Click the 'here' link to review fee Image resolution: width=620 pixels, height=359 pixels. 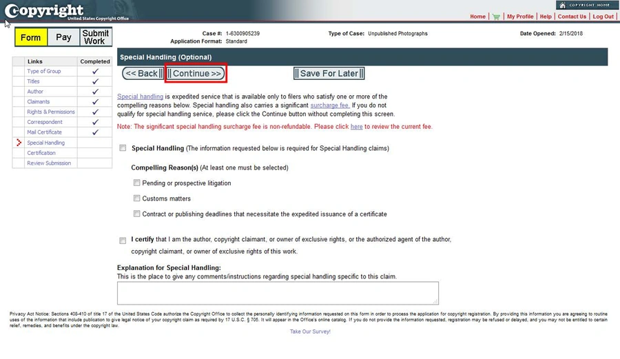coord(356,127)
